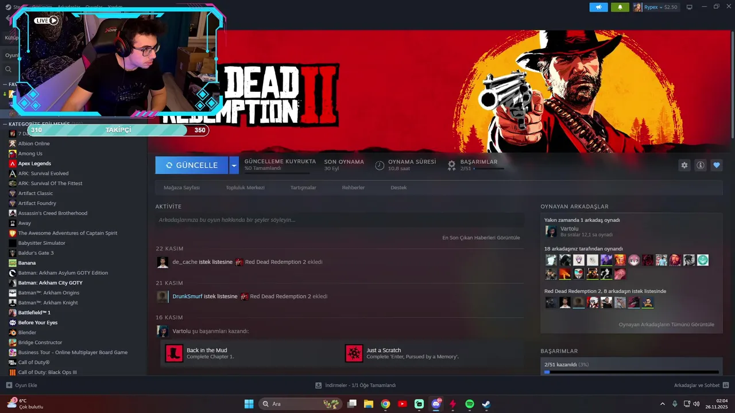Open File Explorer from the taskbar

pos(369,404)
